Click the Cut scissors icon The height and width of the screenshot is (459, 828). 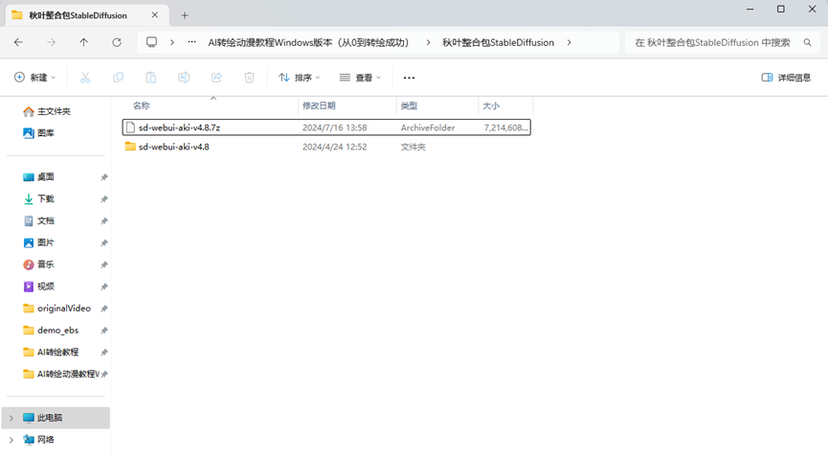[x=85, y=78]
